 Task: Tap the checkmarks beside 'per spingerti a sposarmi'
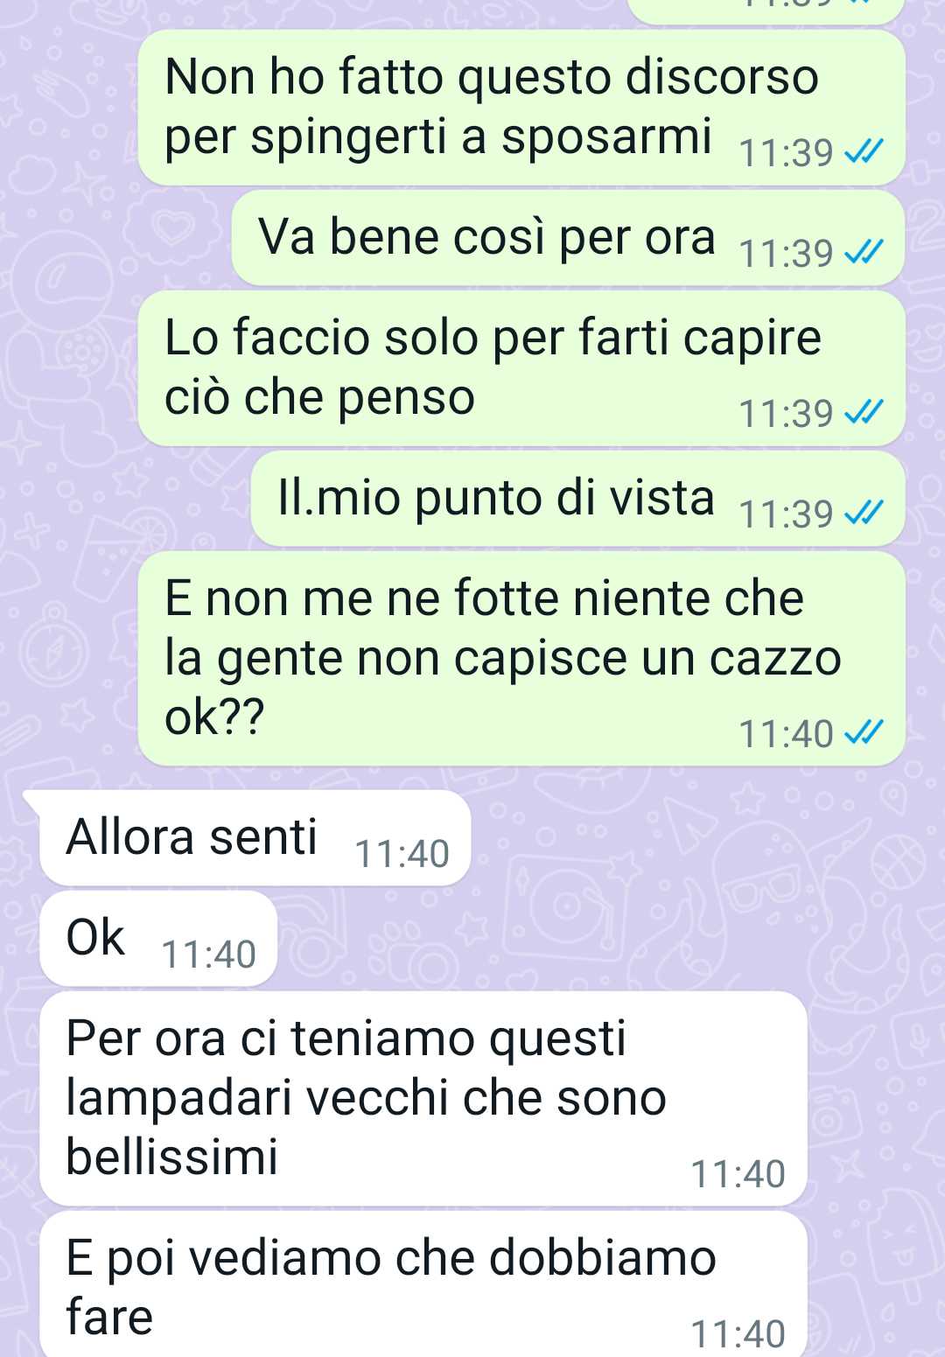864,152
